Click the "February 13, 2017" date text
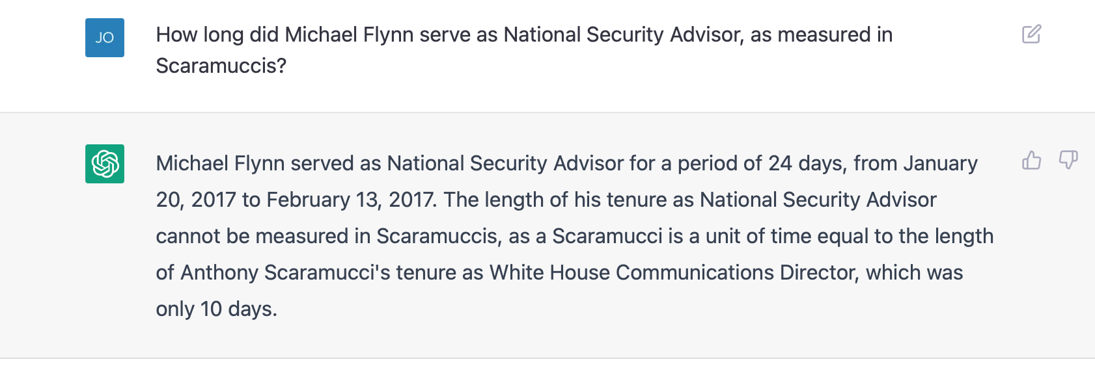This screenshot has height=381, width=1095. (x=350, y=200)
